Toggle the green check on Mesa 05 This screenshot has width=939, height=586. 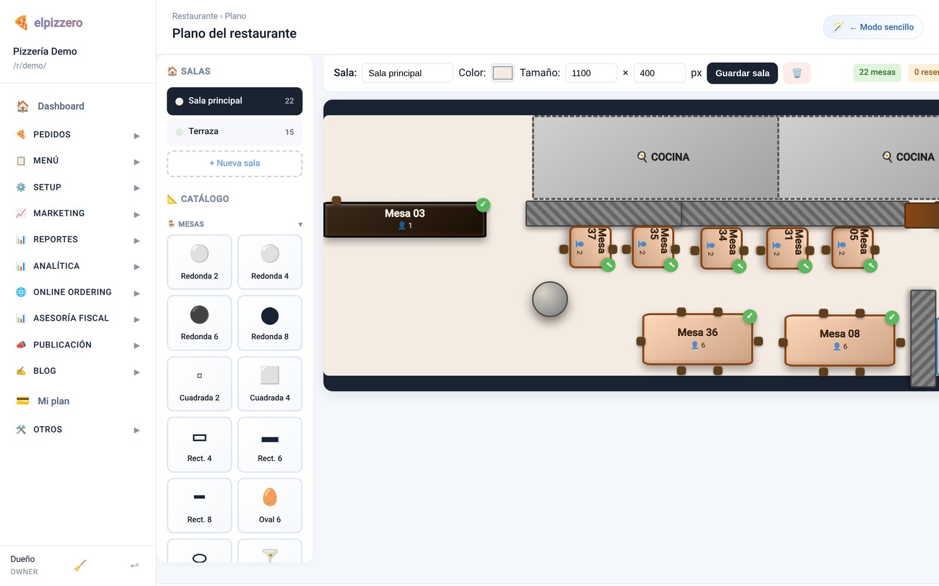pos(870,266)
